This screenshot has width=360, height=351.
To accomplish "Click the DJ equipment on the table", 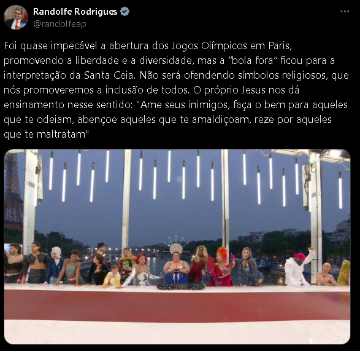I will 181,286.
